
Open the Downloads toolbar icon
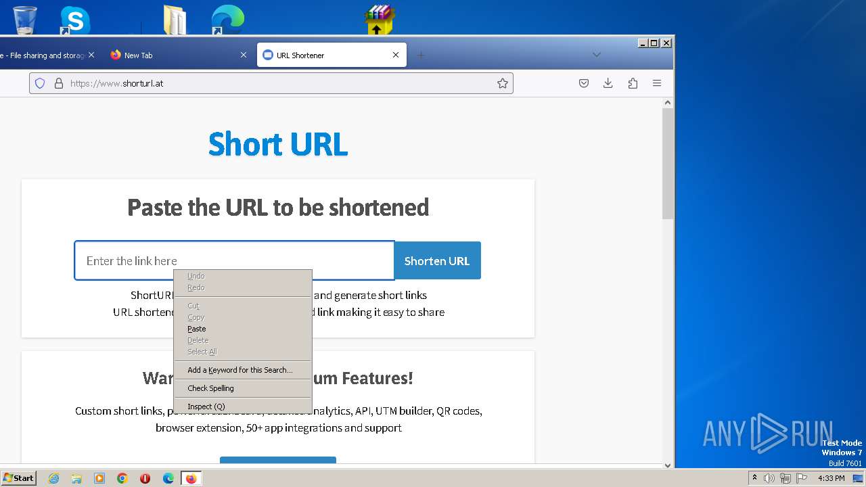click(x=608, y=83)
